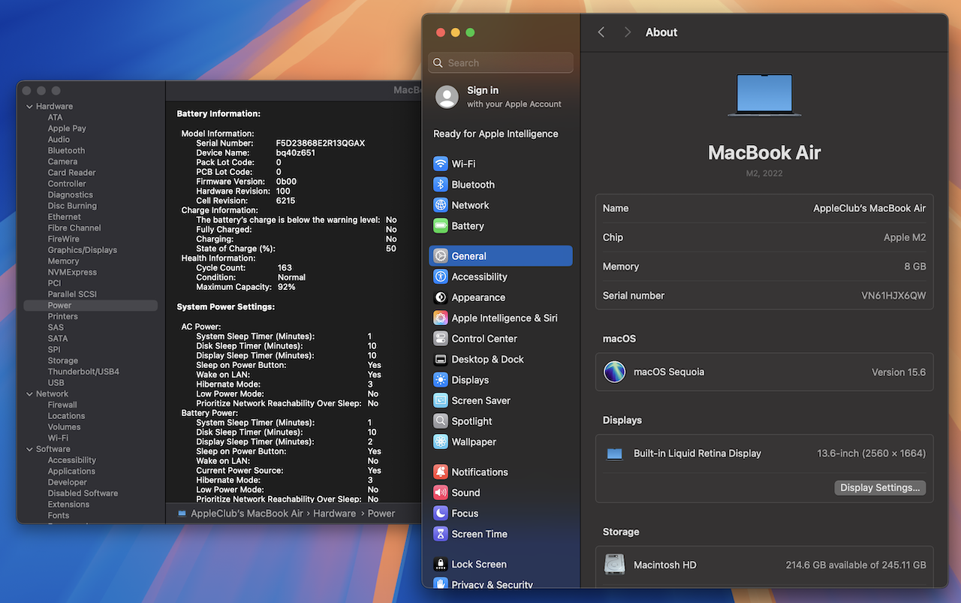Open Ready for Apple Intelligence item
This screenshot has height=603, width=961.
496,134
